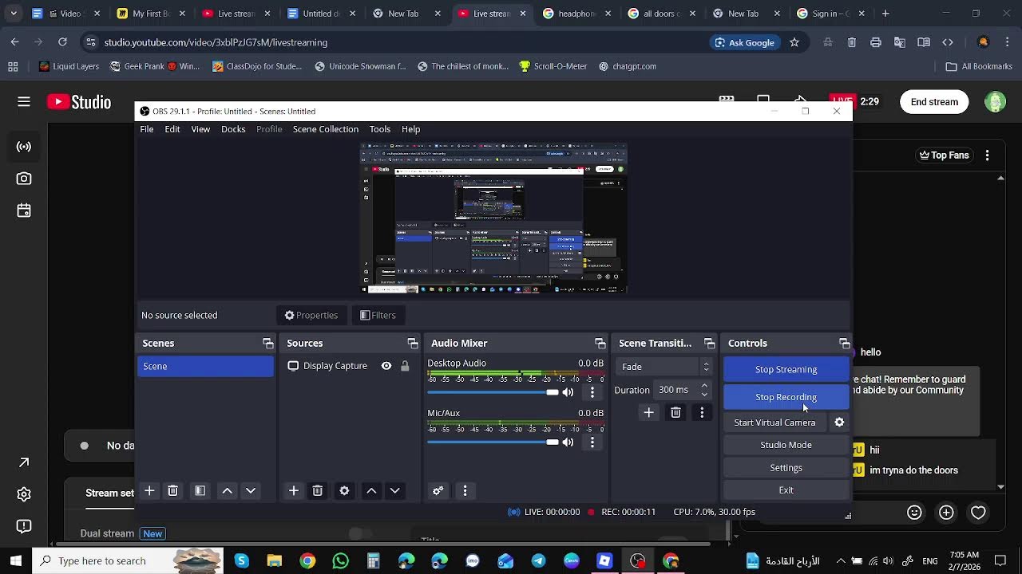
Task: Move source down in Sources list
Action: click(x=394, y=491)
